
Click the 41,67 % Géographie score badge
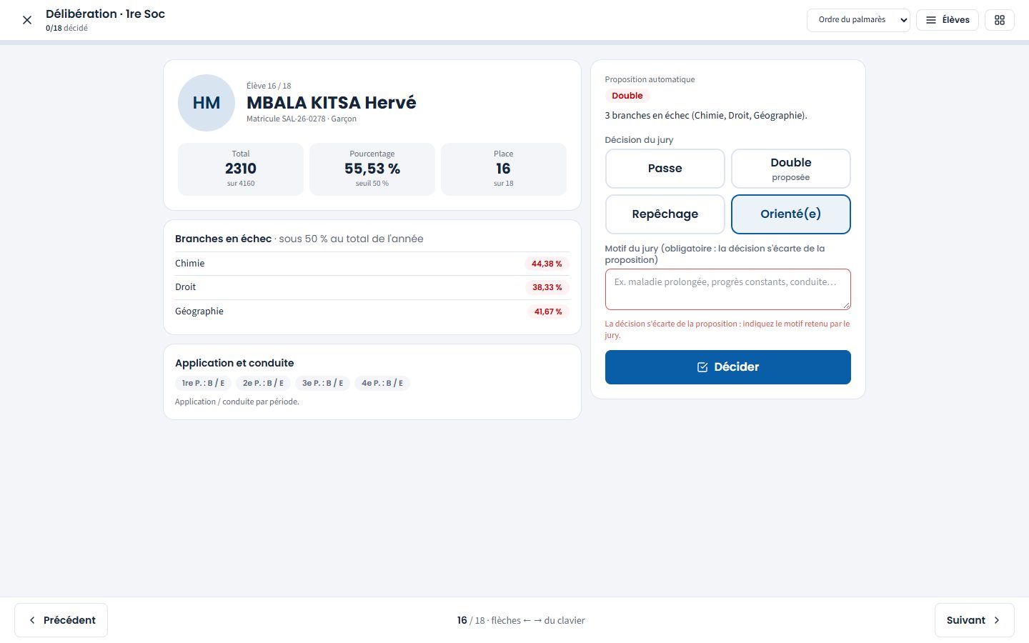tap(548, 311)
